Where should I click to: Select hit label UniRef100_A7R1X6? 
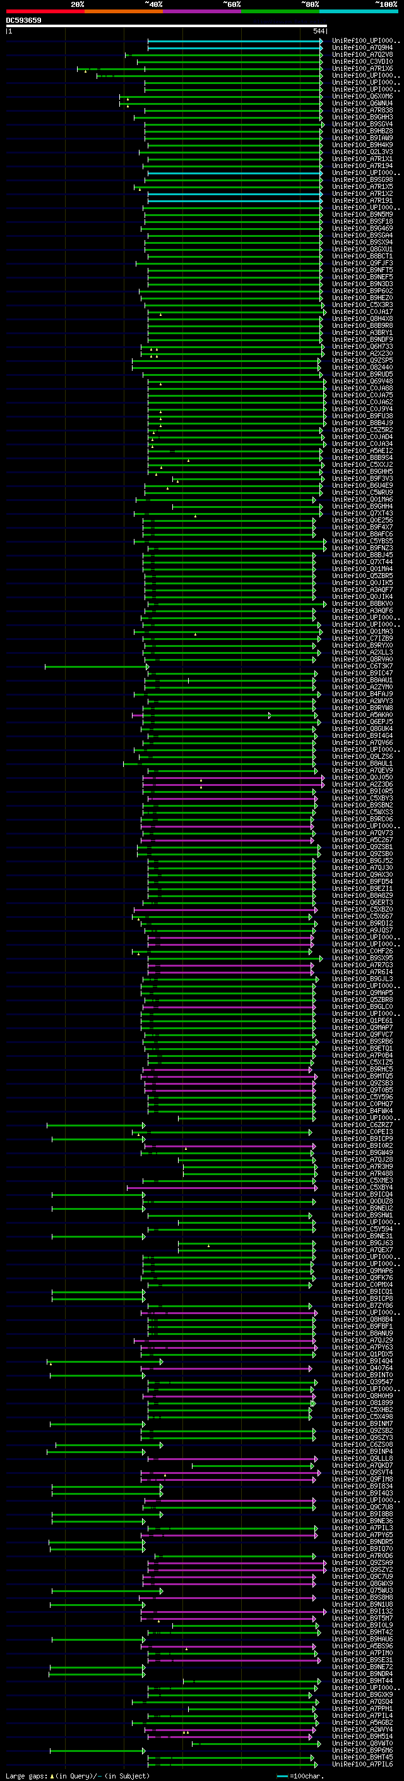pyautogui.click(x=362, y=68)
